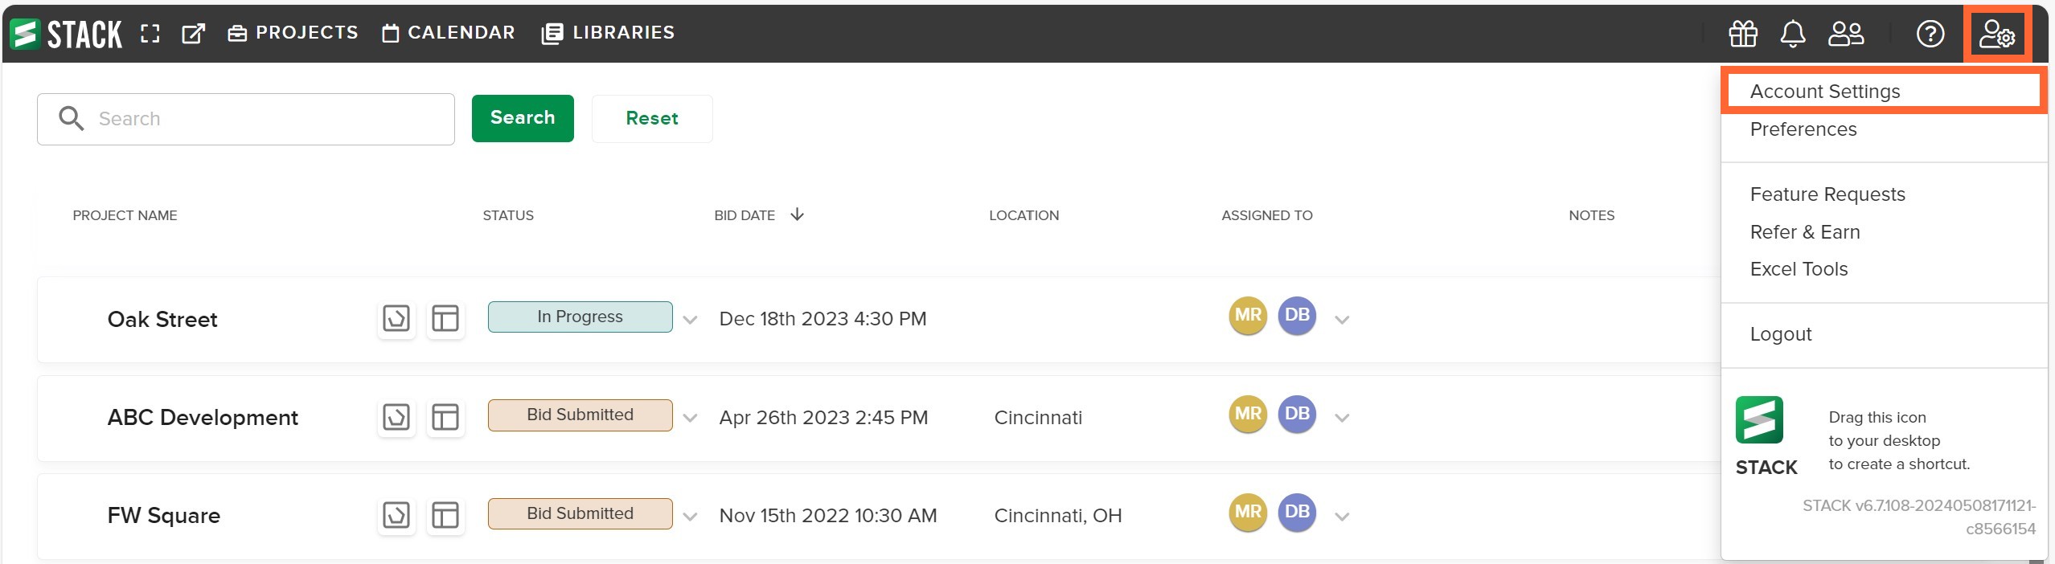
Task: Open the notifications bell
Action: (x=1793, y=34)
